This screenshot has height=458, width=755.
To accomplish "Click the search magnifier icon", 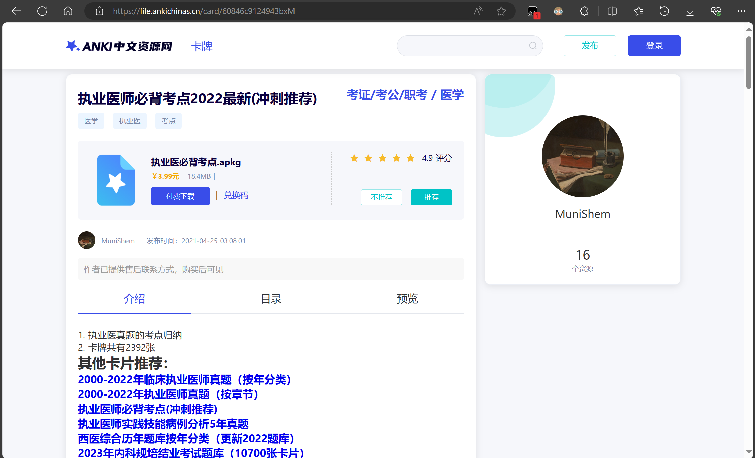I will click(x=533, y=46).
